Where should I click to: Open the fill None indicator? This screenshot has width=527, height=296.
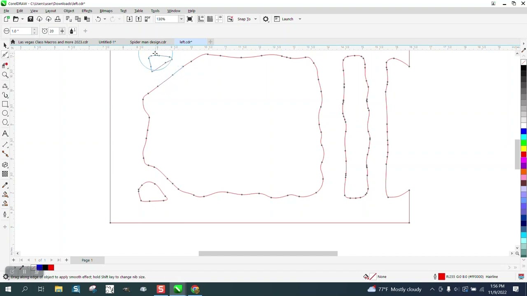pos(373,277)
